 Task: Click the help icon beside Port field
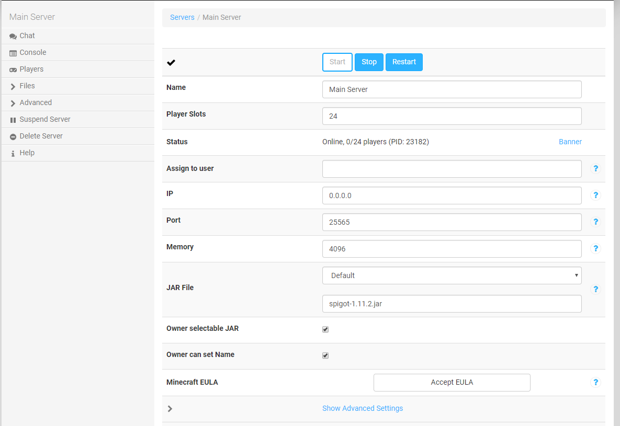pyautogui.click(x=595, y=222)
